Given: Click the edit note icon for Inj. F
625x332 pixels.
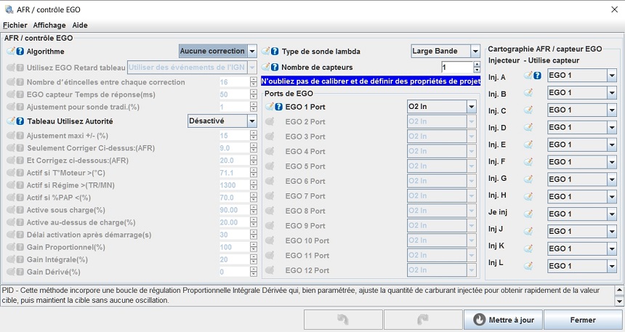Looking at the screenshot, I should pos(528,162).
